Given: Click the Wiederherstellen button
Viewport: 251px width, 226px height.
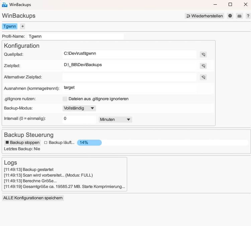Looking at the screenshot, I should click(x=204, y=16).
